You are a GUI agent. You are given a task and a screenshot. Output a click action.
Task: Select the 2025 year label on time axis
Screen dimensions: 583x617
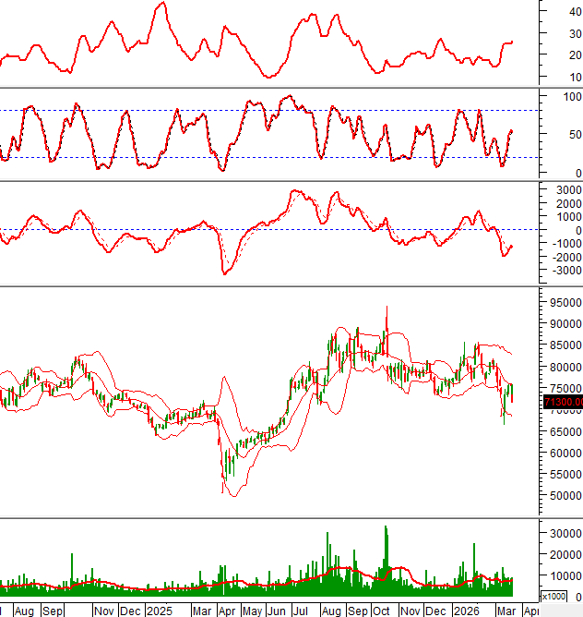pyautogui.click(x=159, y=611)
